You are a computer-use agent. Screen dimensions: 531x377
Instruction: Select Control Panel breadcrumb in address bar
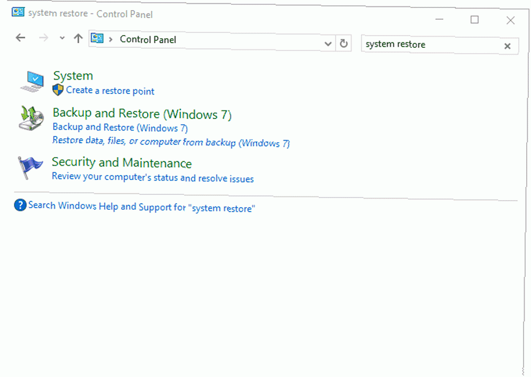148,40
